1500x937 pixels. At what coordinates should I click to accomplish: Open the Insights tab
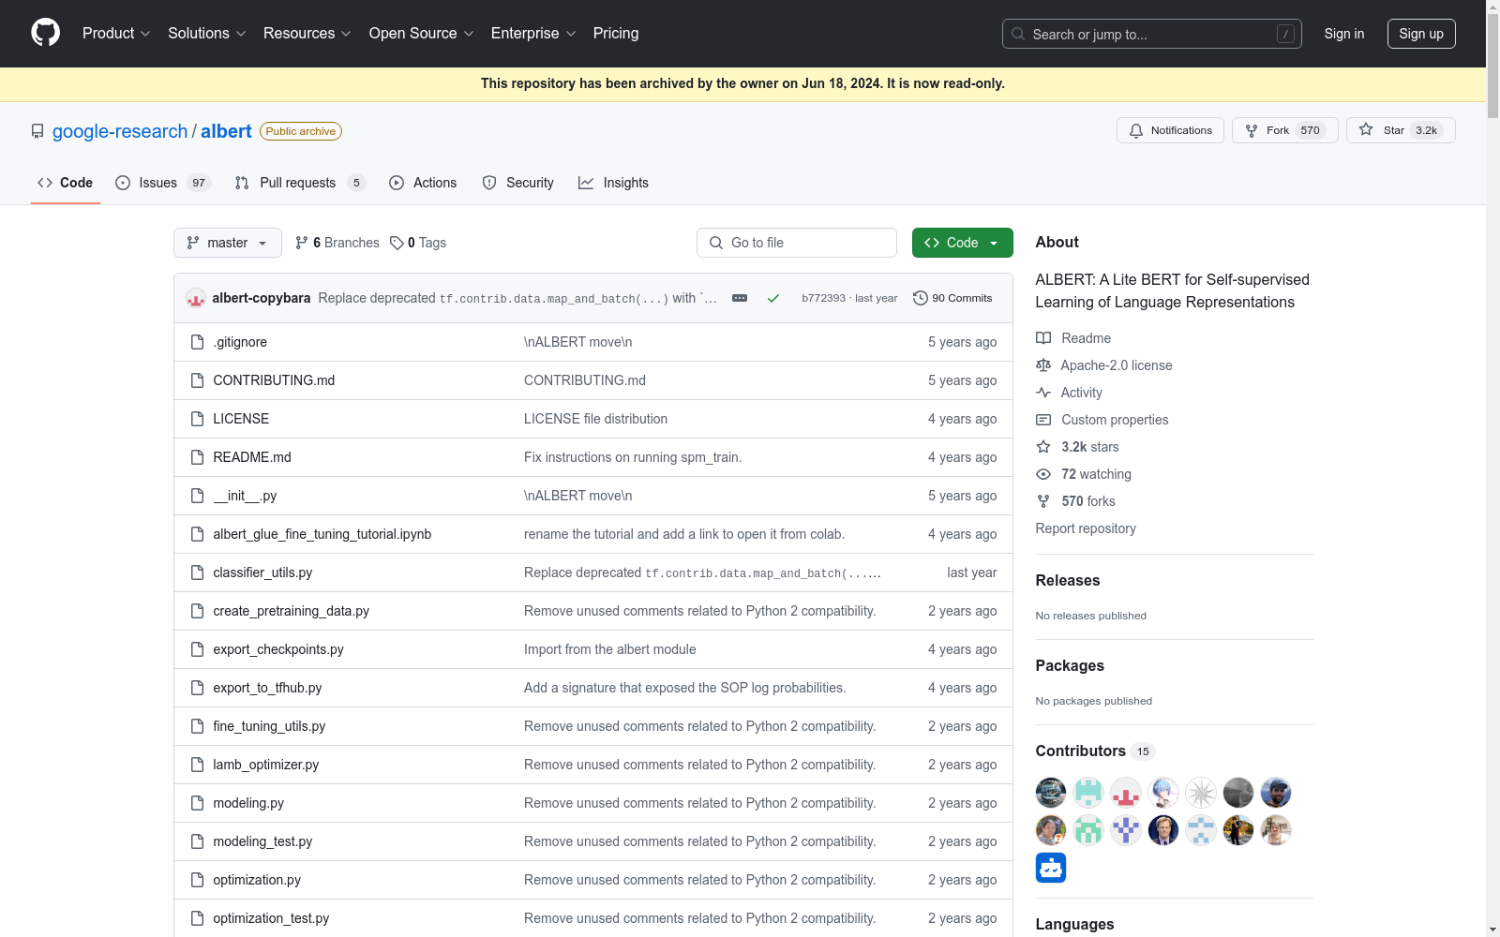tap(614, 183)
